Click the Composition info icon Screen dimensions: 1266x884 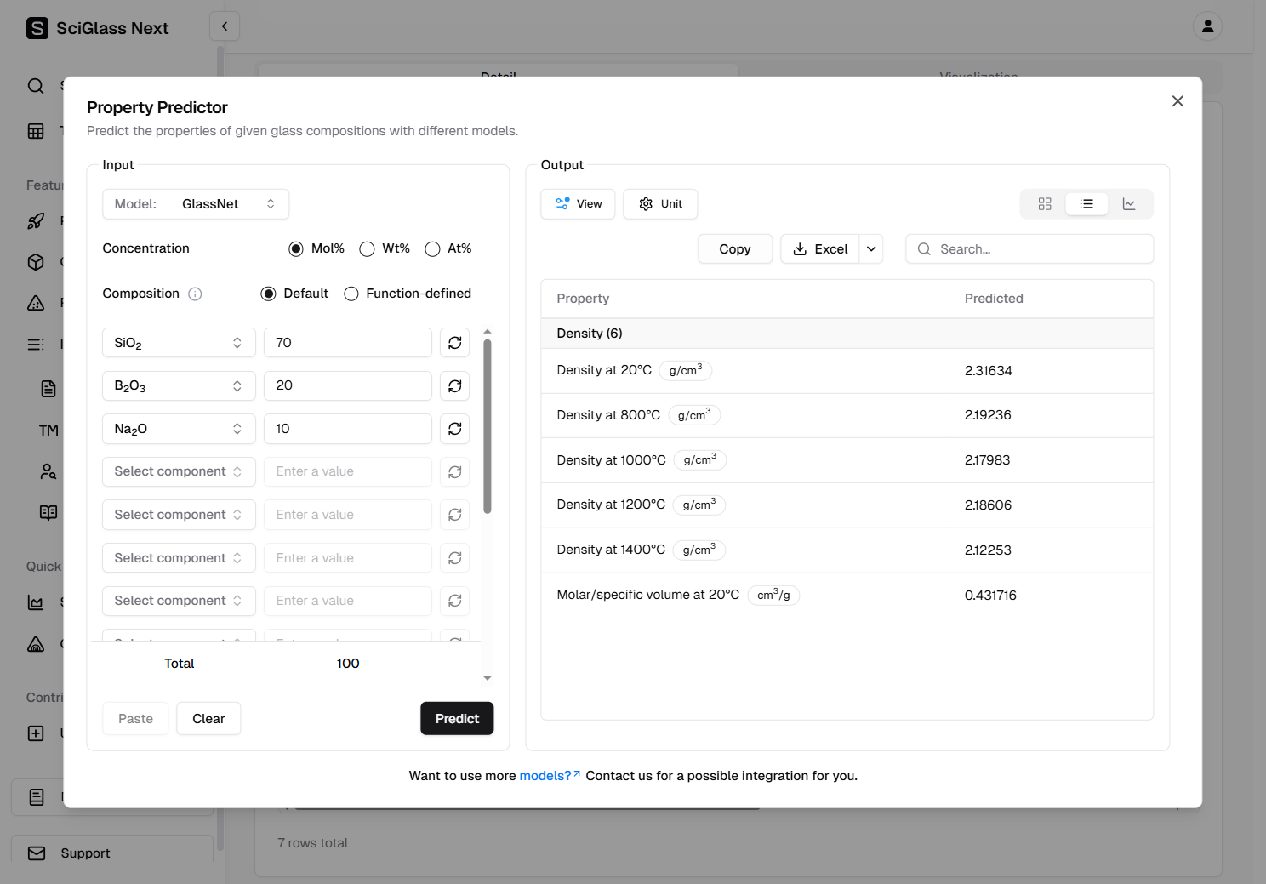195,294
